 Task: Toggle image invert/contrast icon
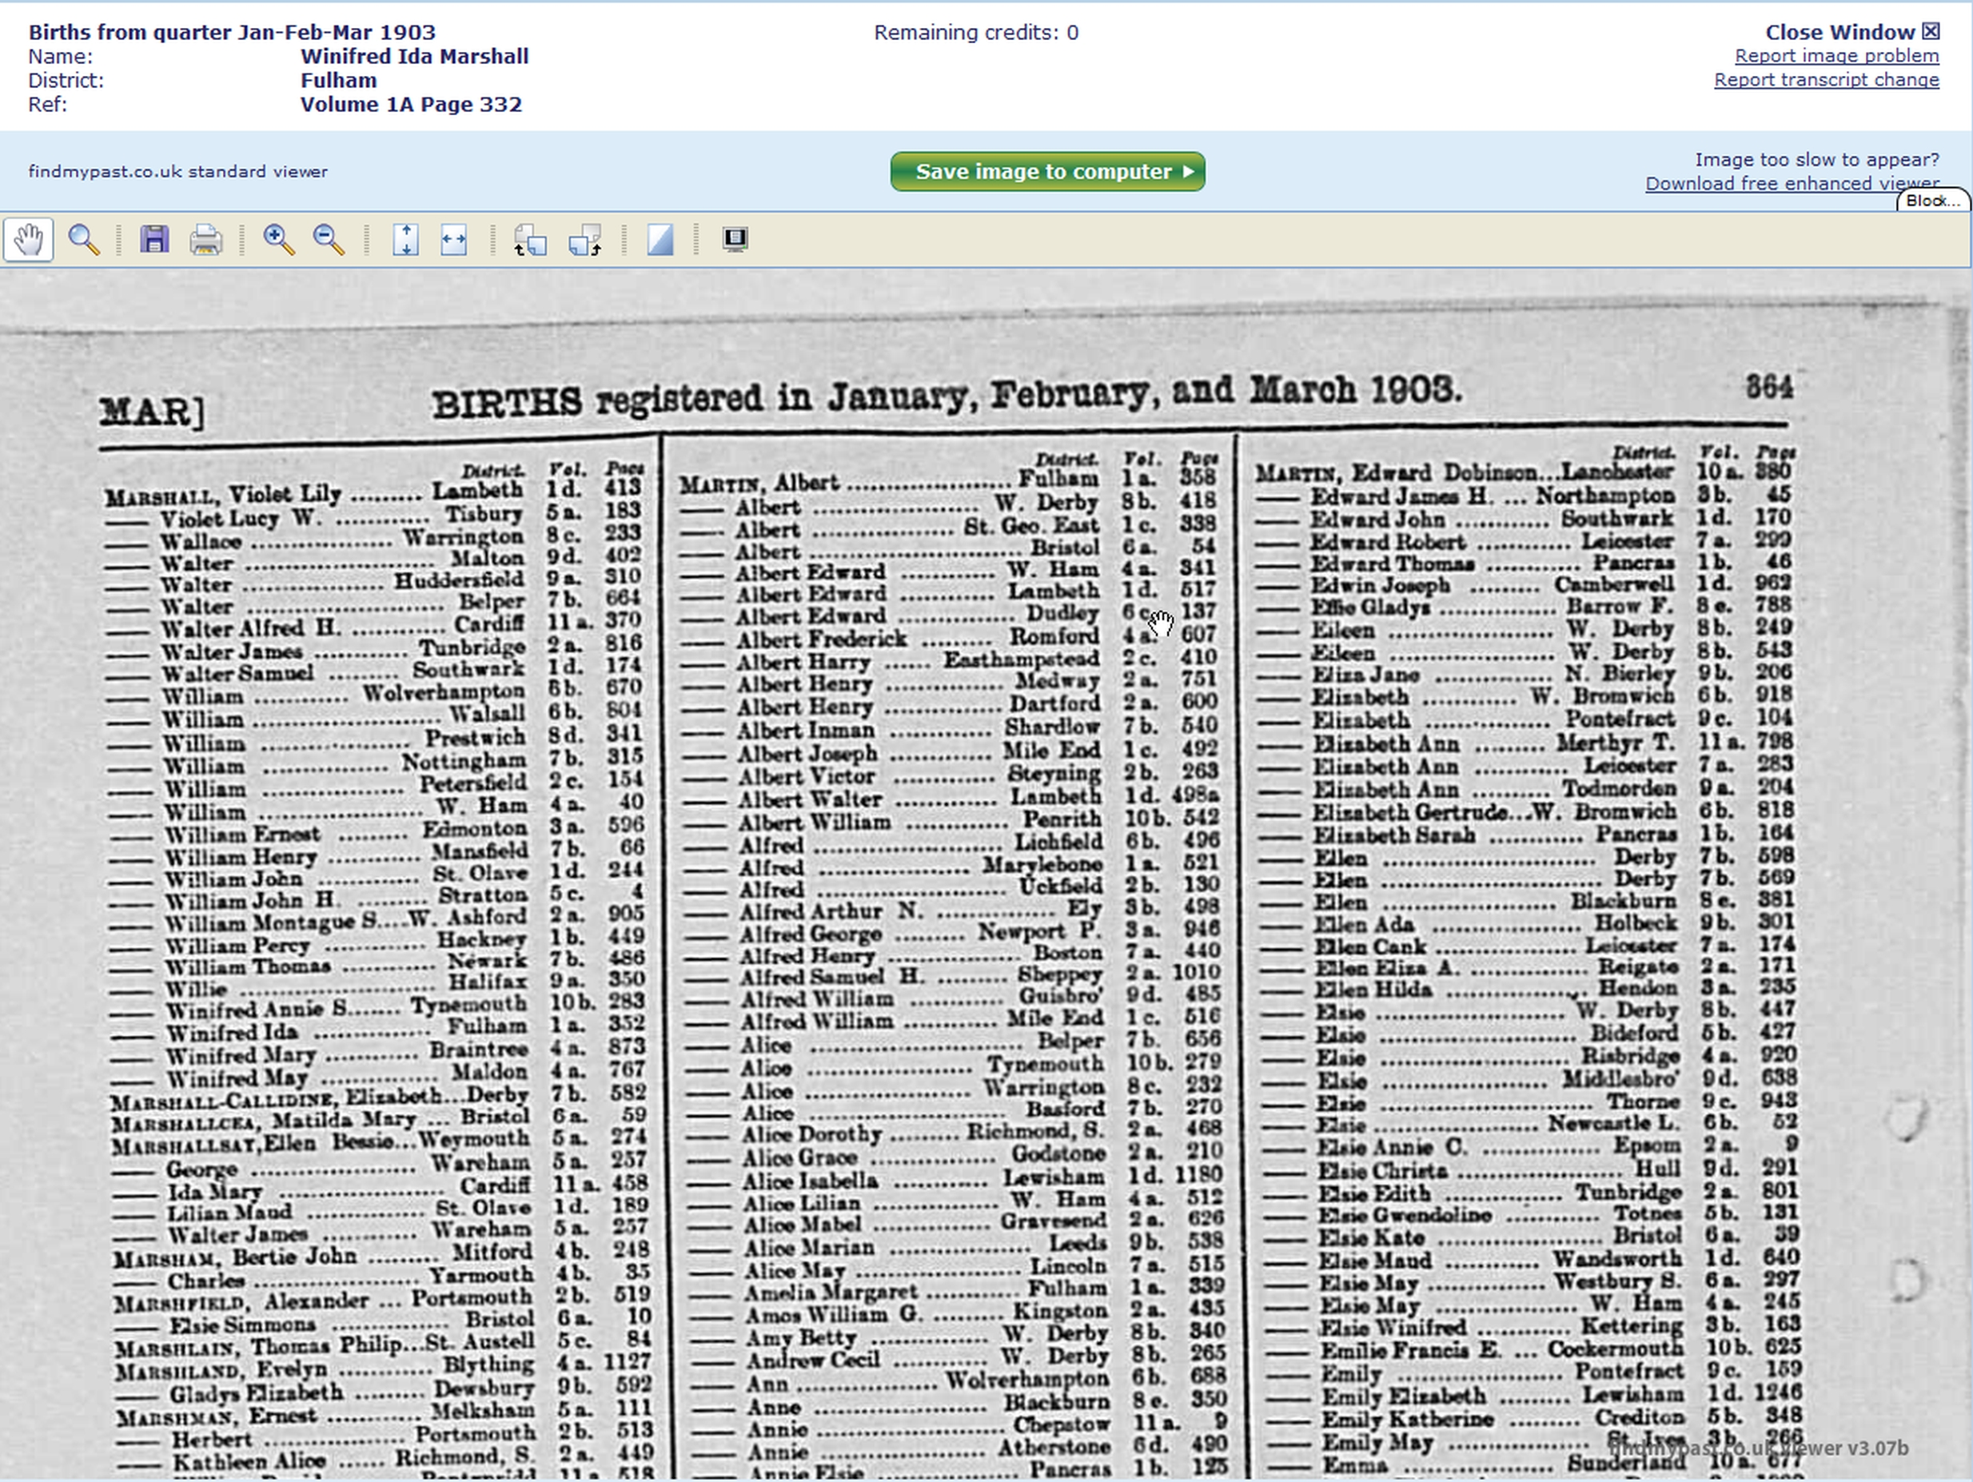[660, 240]
